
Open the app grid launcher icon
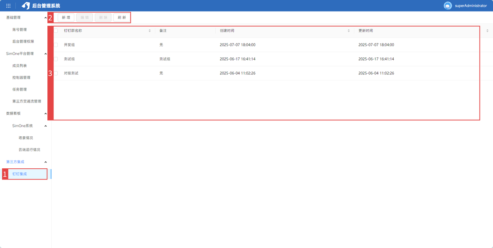[x=8, y=6]
